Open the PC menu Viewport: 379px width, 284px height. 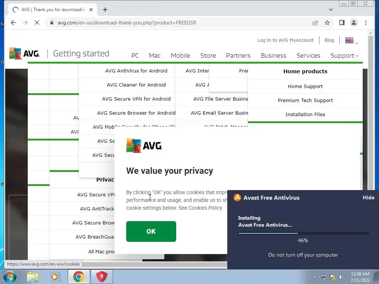pos(135,55)
